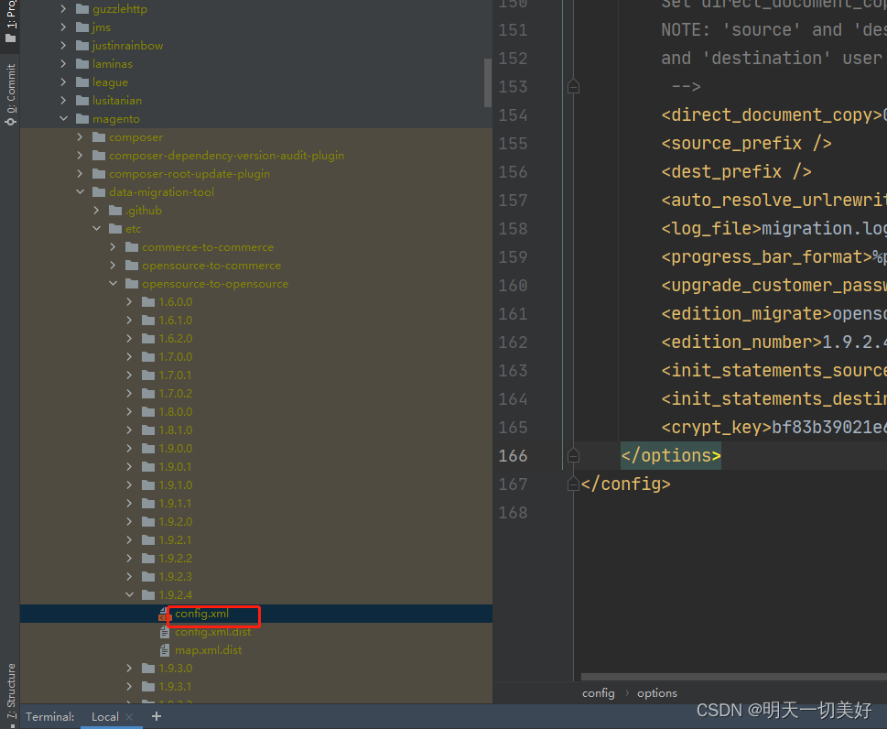This screenshot has width=887, height=729.
Task: Select the 1.9.2.2 folder
Action: (176, 558)
